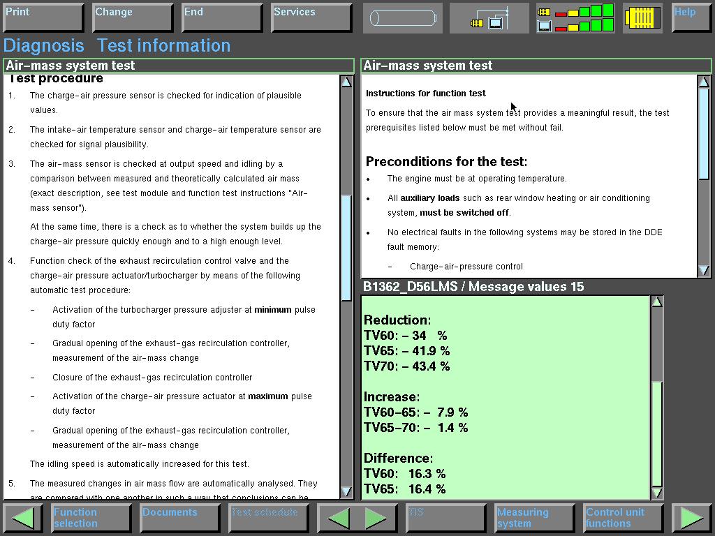Click 'The engine must be at operating temperature.'
The image size is (715, 536).
[x=477, y=179]
